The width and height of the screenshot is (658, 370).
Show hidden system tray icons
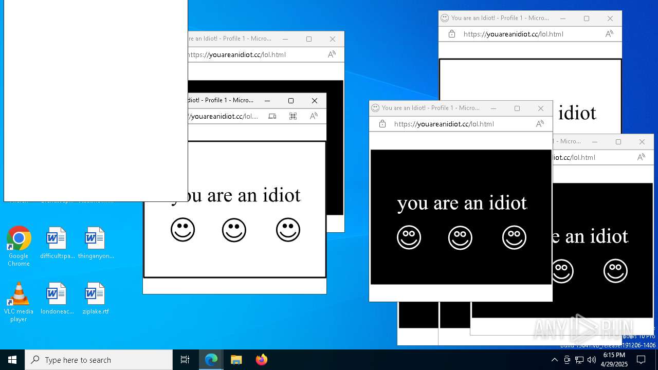554,360
